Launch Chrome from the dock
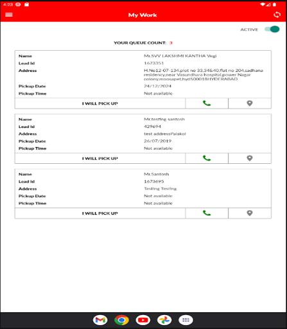This screenshot has height=329, width=287. [x=121, y=320]
